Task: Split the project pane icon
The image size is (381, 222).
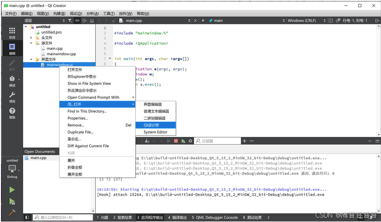Action: [x=84, y=21]
